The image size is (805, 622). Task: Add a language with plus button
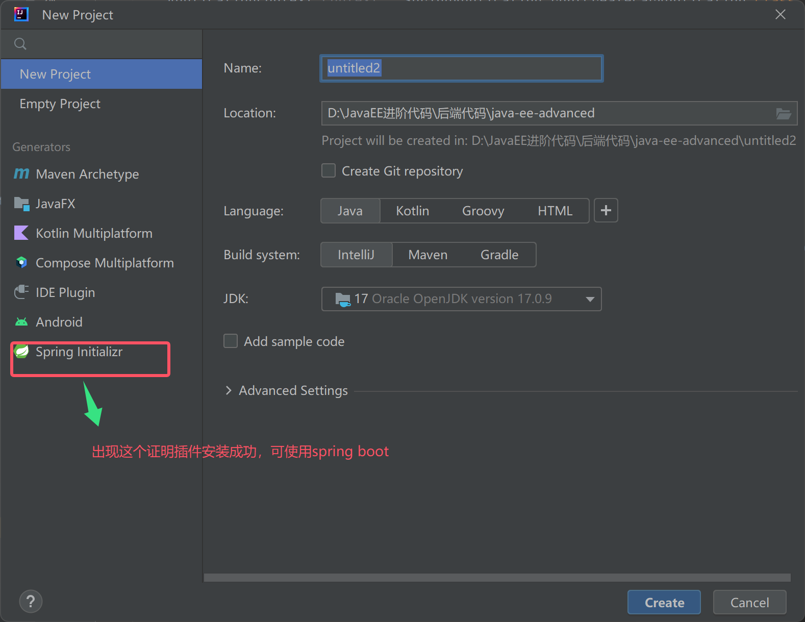click(x=606, y=211)
